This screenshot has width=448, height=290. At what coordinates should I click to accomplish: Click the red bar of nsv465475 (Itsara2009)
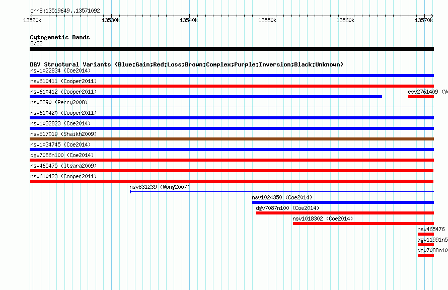(x=232, y=171)
